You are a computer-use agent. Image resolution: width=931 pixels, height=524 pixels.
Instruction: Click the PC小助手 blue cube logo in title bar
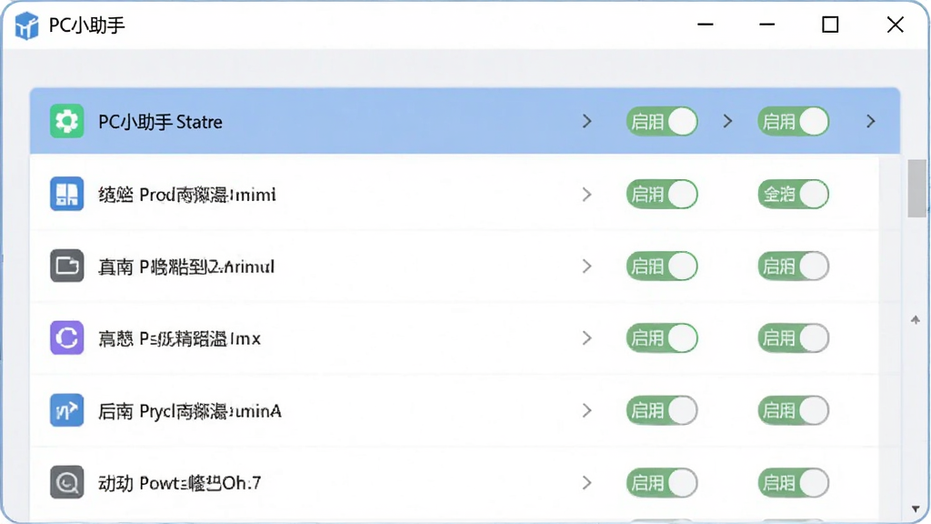coord(26,25)
